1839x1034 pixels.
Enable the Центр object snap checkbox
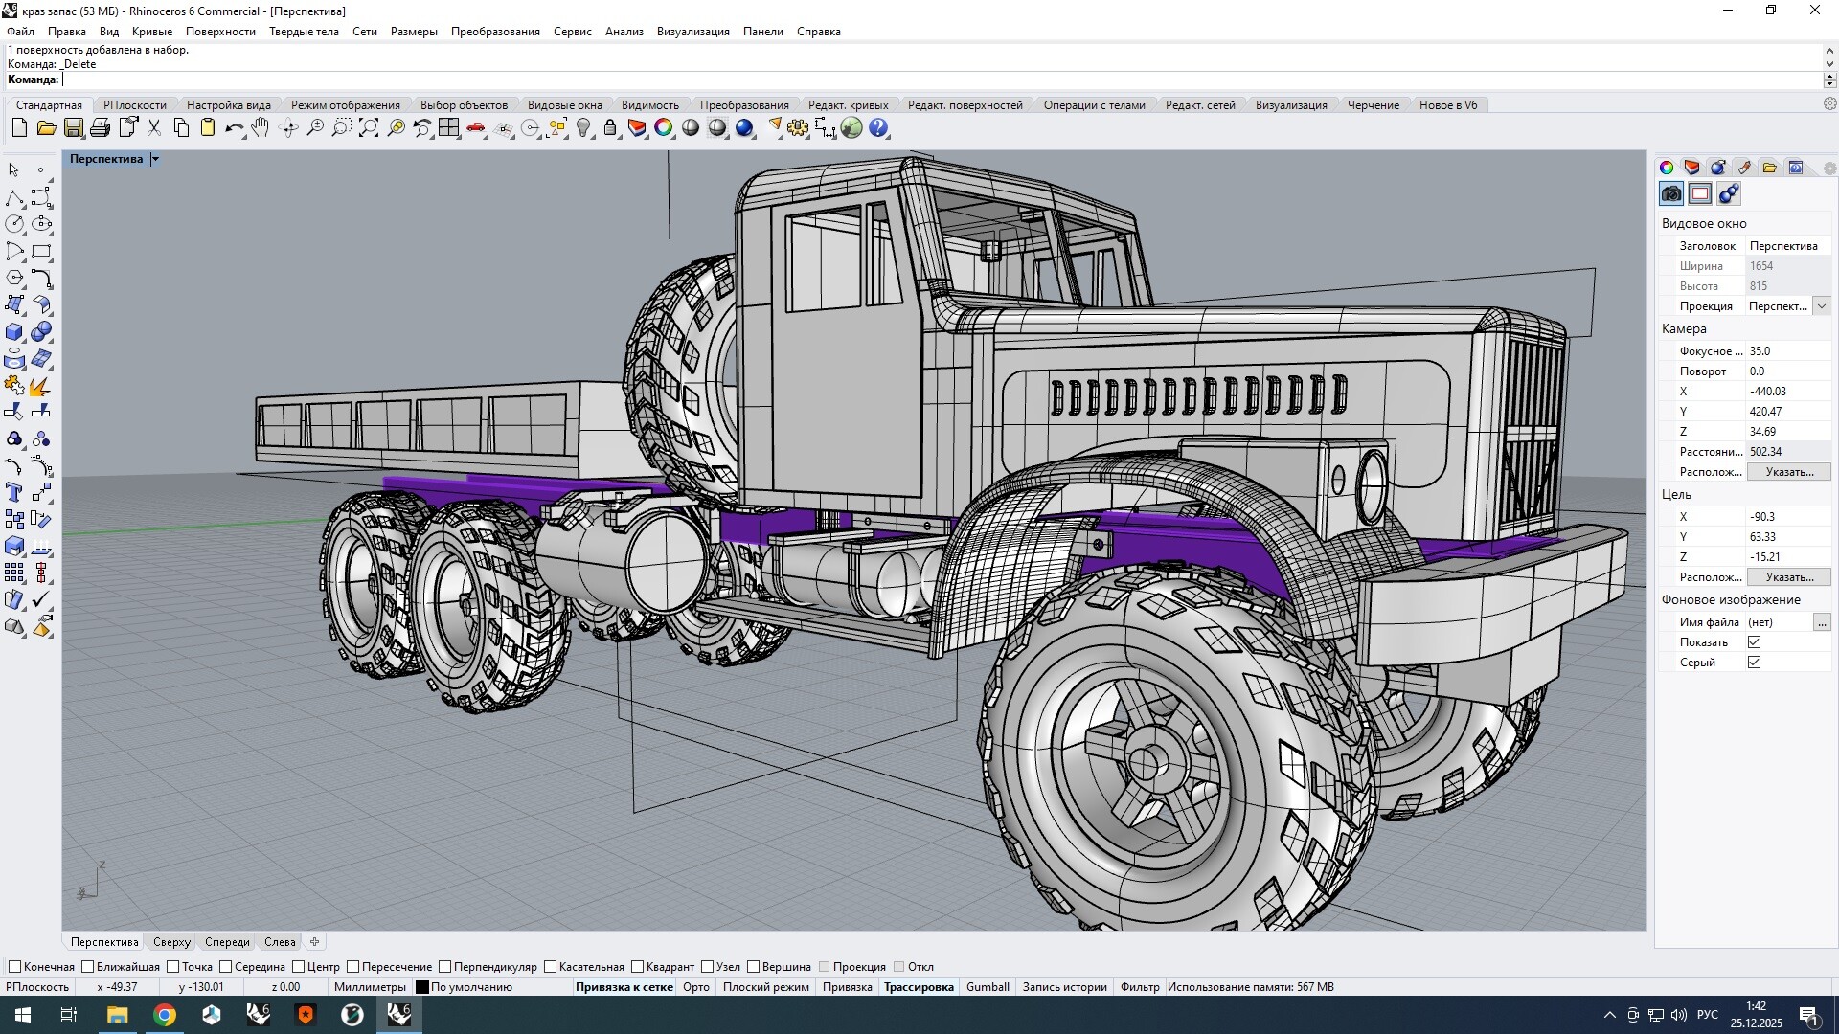point(299,967)
